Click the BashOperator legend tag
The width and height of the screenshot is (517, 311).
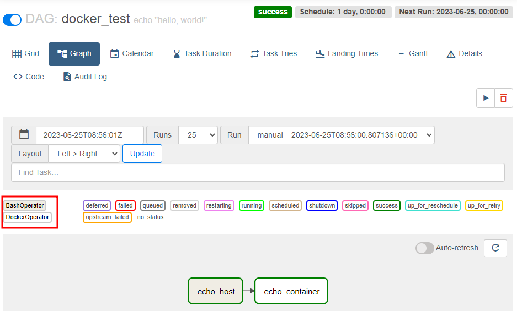pos(25,205)
